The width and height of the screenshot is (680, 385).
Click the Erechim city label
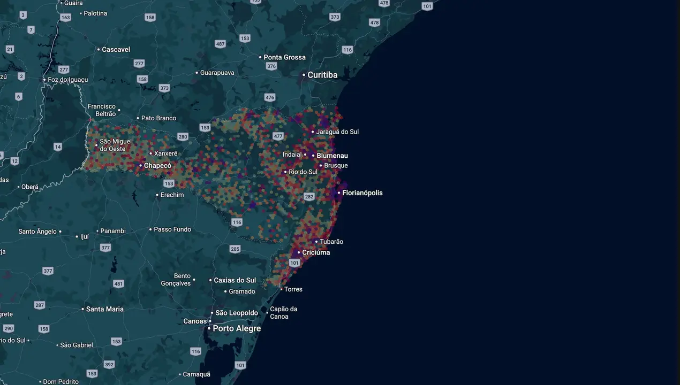(x=172, y=195)
